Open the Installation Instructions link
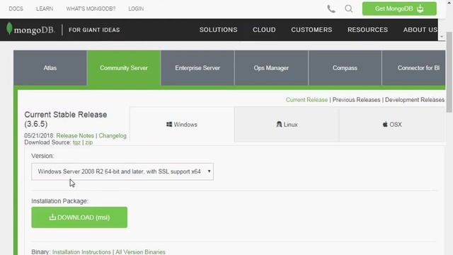 [81, 252]
